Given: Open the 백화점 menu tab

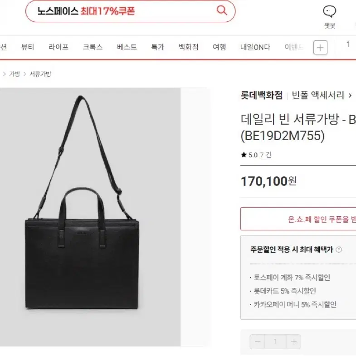Looking at the screenshot, I should point(189,47).
